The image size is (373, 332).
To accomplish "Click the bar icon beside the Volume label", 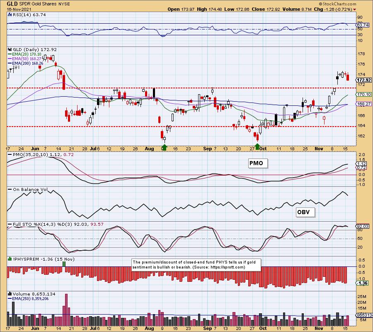I will click(x=10, y=294).
